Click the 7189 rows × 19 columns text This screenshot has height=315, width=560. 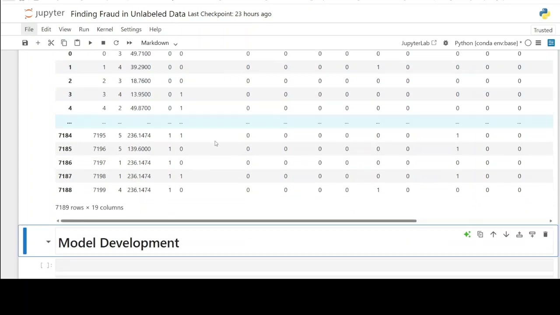(89, 207)
